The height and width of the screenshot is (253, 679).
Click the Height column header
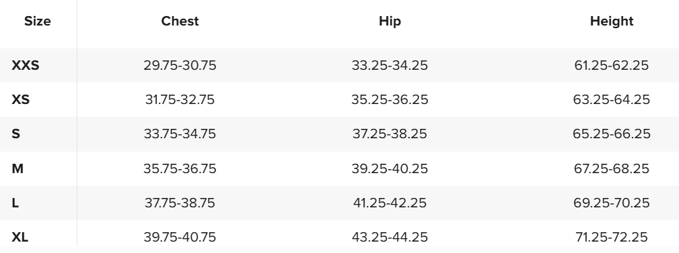coord(612,21)
